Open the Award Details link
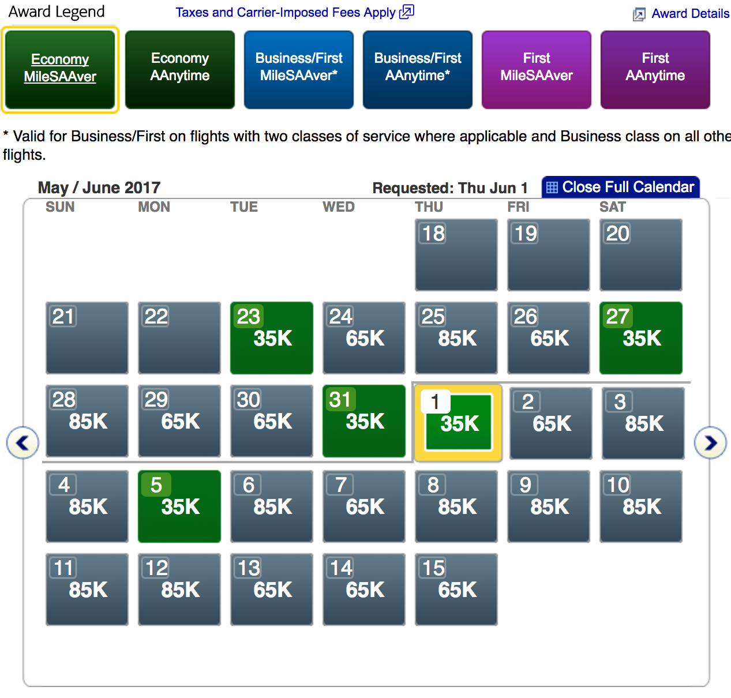Viewport: 731px width, 698px height. pos(690,14)
